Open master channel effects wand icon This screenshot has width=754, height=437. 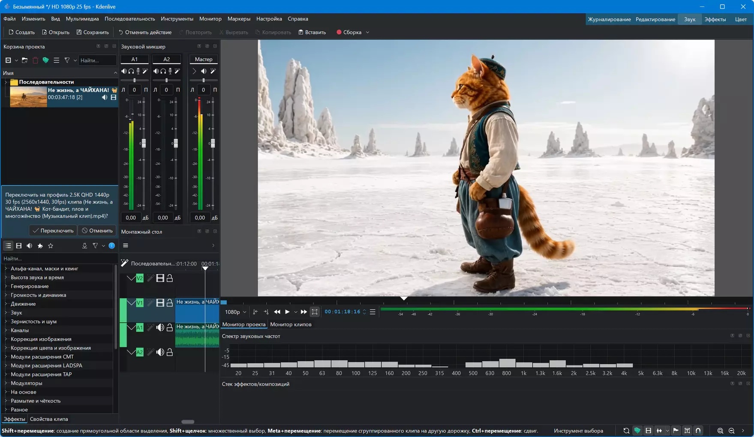tap(213, 71)
